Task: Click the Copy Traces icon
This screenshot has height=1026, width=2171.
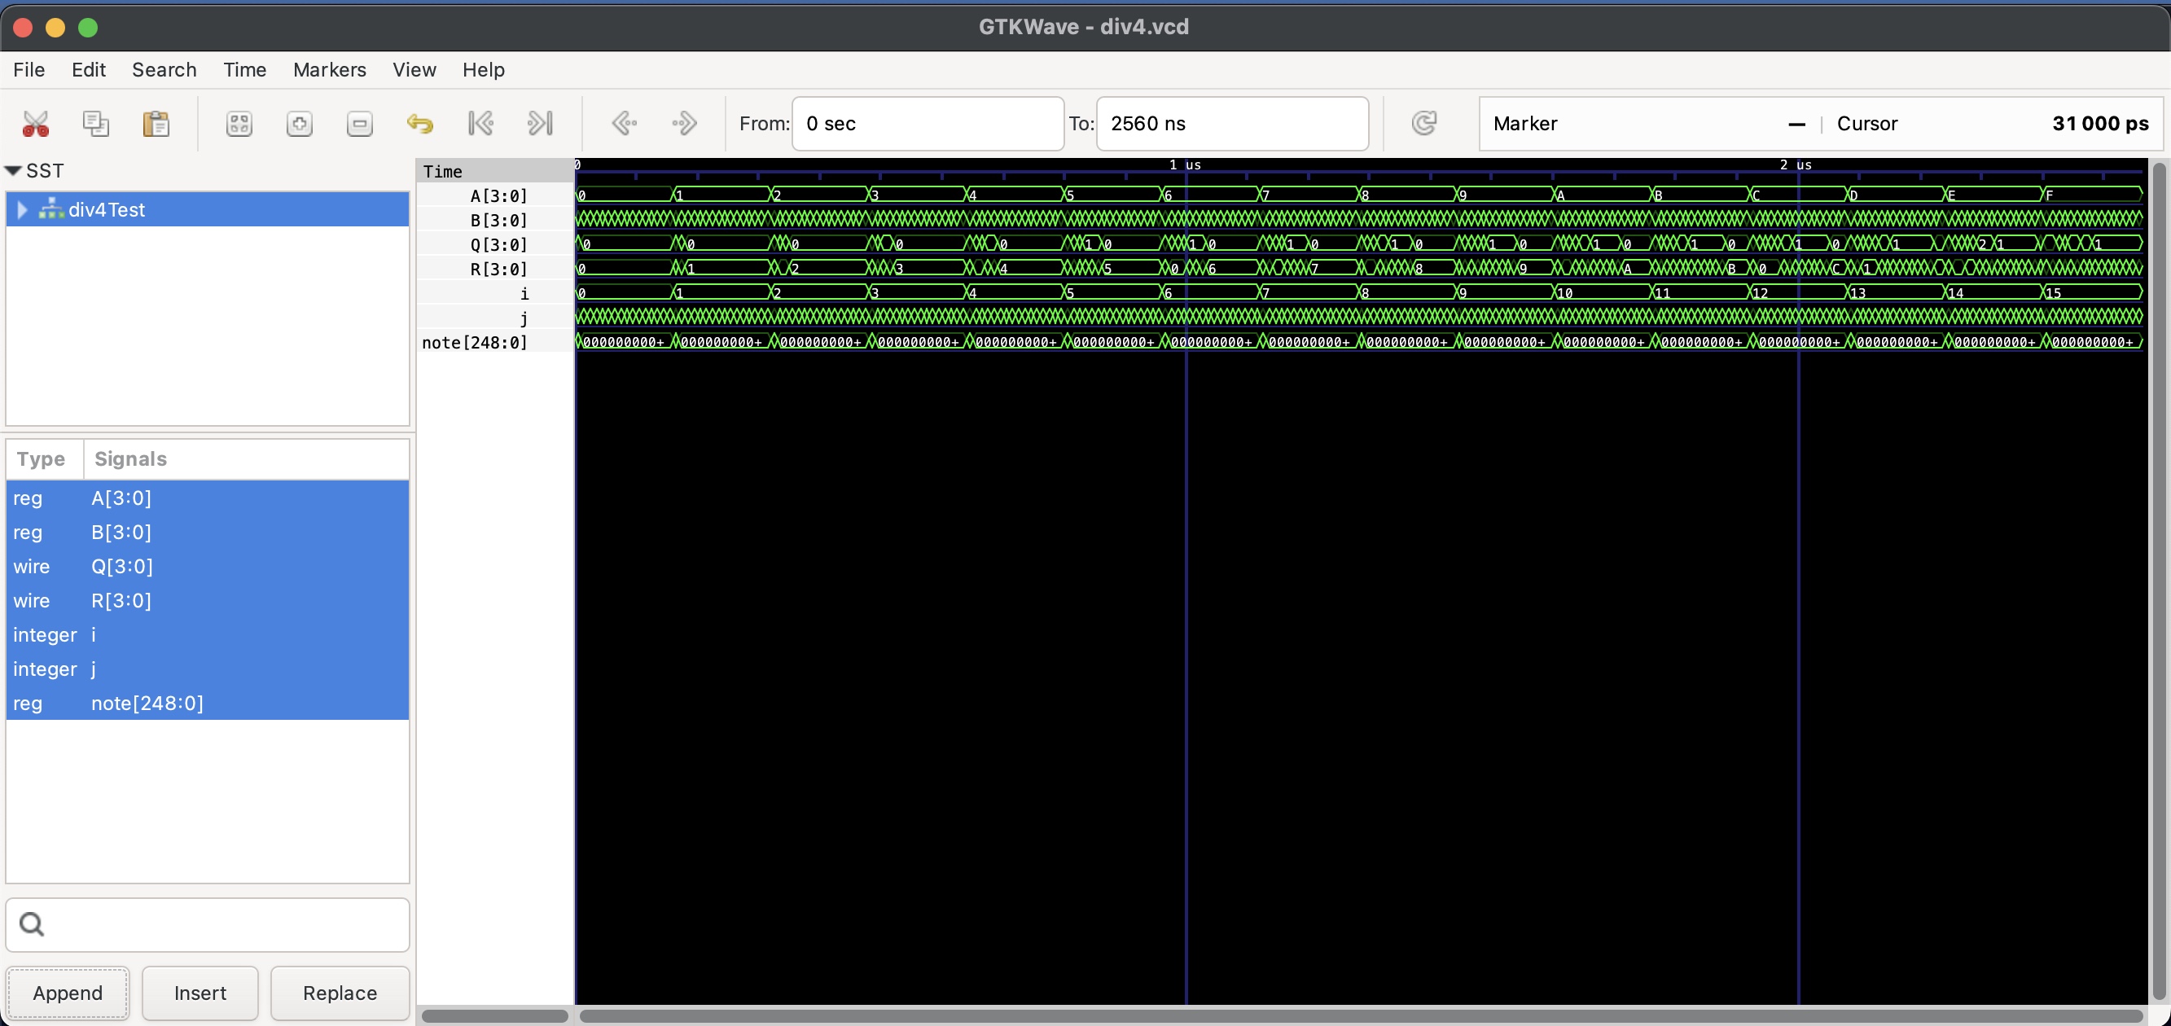Action: [96, 123]
